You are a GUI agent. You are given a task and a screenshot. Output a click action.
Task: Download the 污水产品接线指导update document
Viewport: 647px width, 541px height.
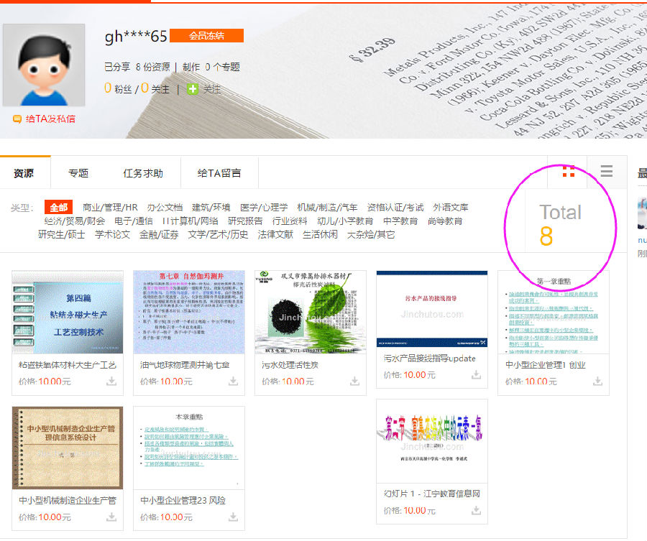point(476,374)
